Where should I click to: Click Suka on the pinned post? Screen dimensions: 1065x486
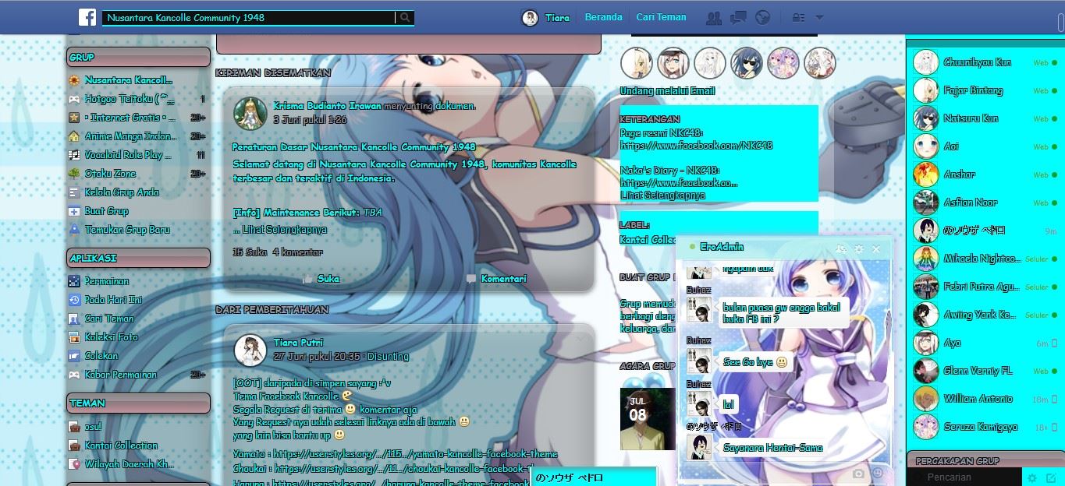321,279
